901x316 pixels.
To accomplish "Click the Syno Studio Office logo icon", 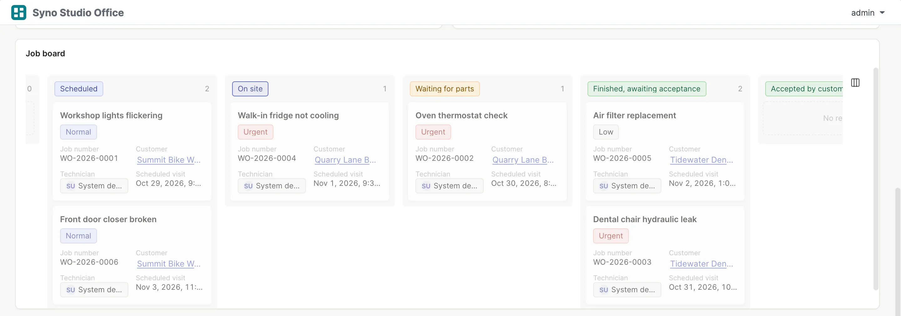I will [x=18, y=13].
